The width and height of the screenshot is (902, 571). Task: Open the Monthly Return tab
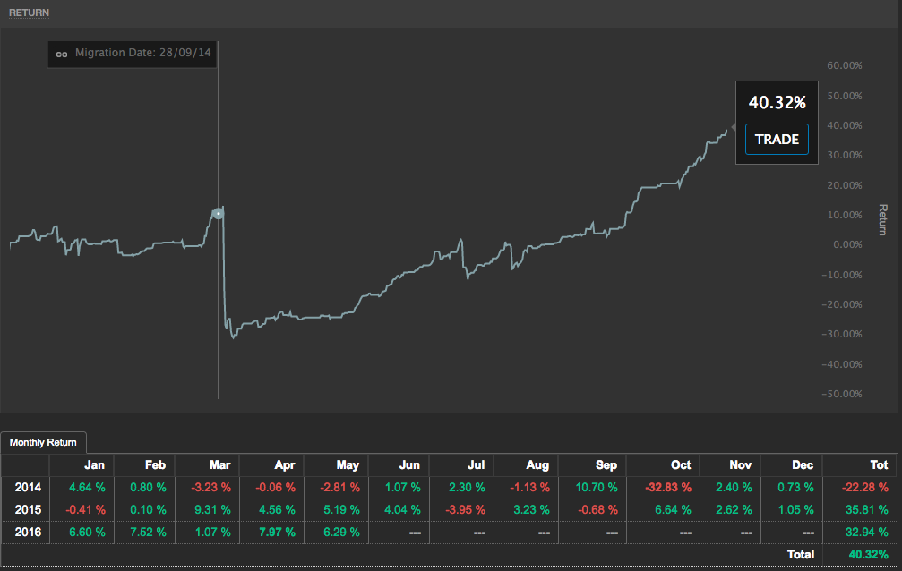coord(43,442)
